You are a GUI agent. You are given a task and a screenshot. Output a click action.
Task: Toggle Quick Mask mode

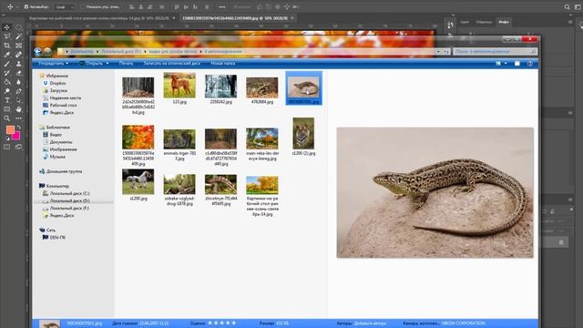(6, 148)
